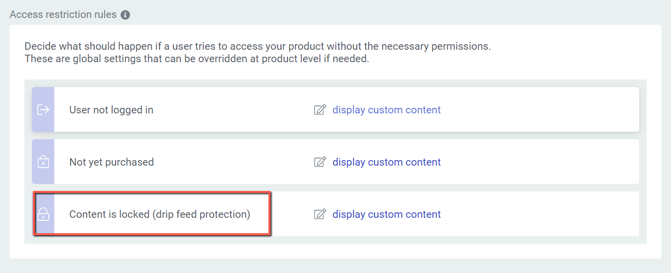Click the info icon beside Access restriction rules
The height and width of the screenshot is (273, 671).
click(x=126, y=15)
